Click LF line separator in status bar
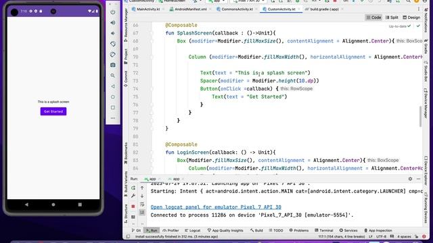This screenshot has width=433, height=243. click(370, 237)
